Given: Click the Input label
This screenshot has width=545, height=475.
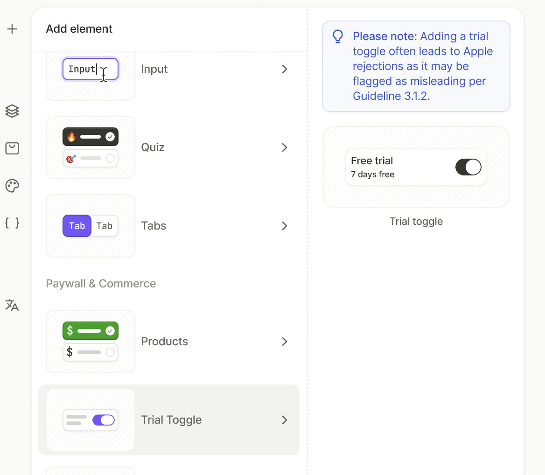Looking at the screenshot, I should tap(154, 69).
